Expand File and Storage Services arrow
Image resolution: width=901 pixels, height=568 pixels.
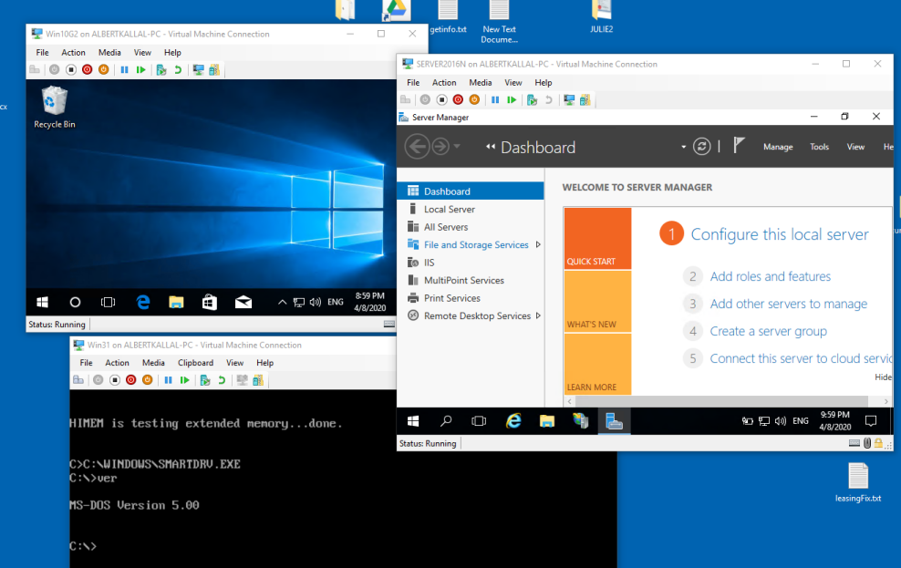pos(538,244)
